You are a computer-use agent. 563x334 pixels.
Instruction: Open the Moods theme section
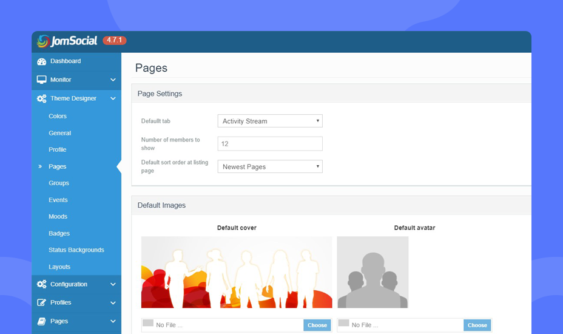click(x=58, y=216)
